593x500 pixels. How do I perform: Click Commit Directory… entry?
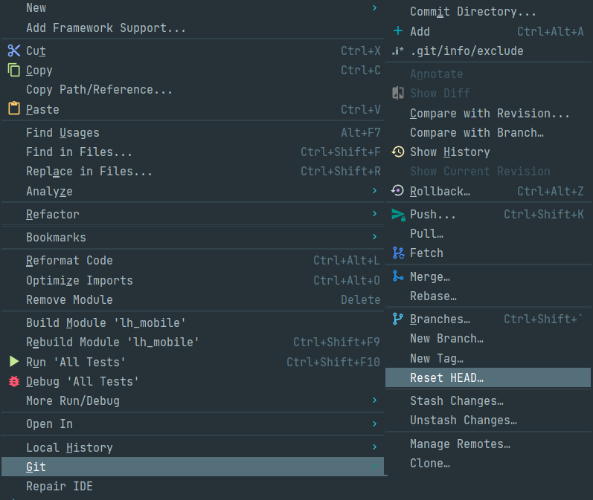(472, 12)
